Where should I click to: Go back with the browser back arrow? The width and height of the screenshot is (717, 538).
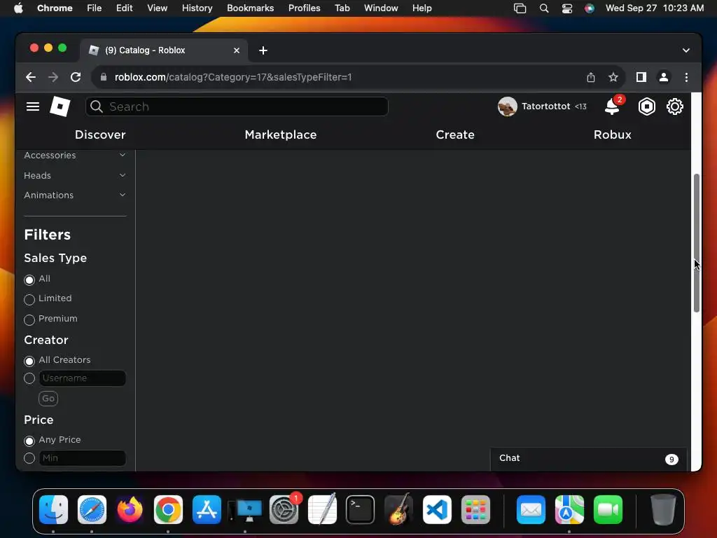point(31,77)
